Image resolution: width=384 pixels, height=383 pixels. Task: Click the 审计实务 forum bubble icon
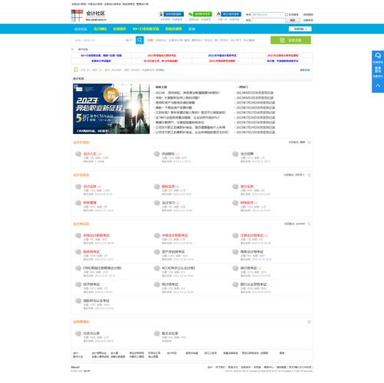235,187
